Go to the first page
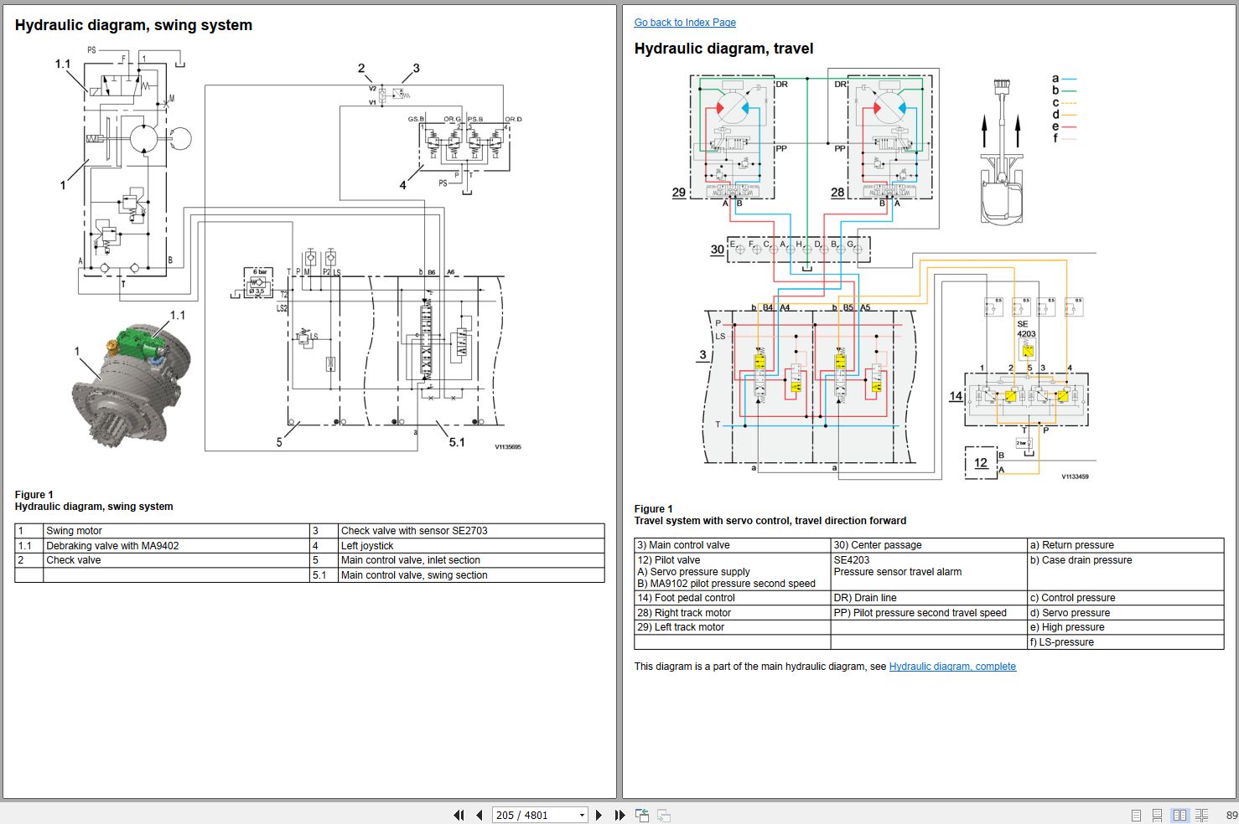This screenshot has width=1239, height=824. pos(459,815)
